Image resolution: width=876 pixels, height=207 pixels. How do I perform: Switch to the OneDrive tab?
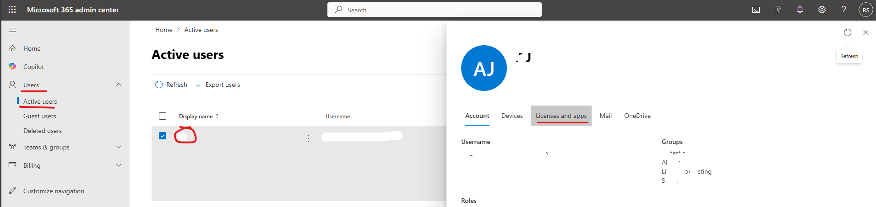click(637, 116)
